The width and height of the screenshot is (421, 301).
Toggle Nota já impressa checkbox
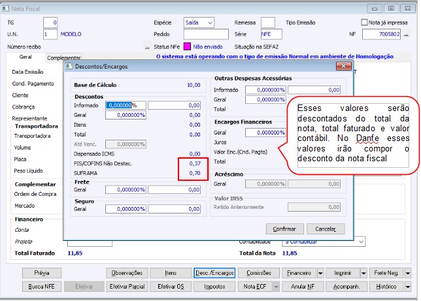point(364,22)
